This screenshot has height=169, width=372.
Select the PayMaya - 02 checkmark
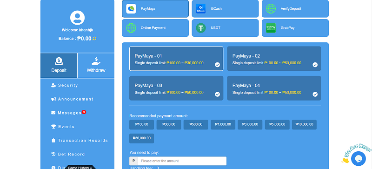coord(315,65)
